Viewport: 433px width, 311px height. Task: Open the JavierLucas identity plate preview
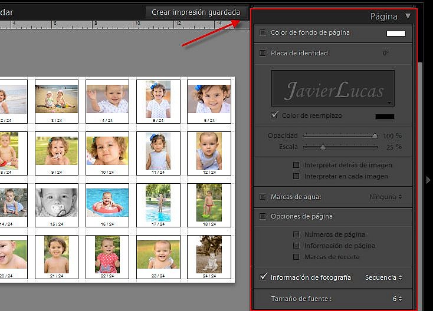333,88
